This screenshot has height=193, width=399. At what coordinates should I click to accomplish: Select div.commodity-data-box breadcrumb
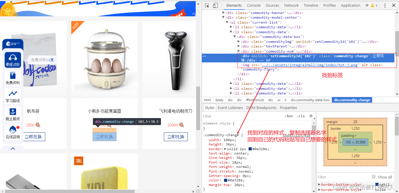pos(310,100)
